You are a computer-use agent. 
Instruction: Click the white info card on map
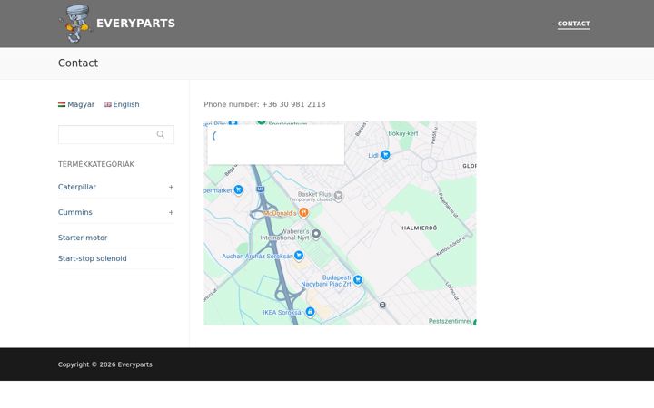coord(276,144)
